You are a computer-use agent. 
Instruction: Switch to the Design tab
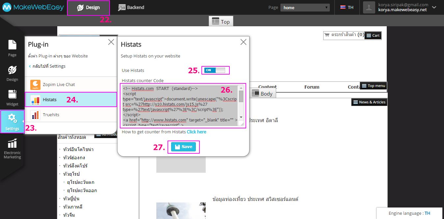[x=88, y=8]
